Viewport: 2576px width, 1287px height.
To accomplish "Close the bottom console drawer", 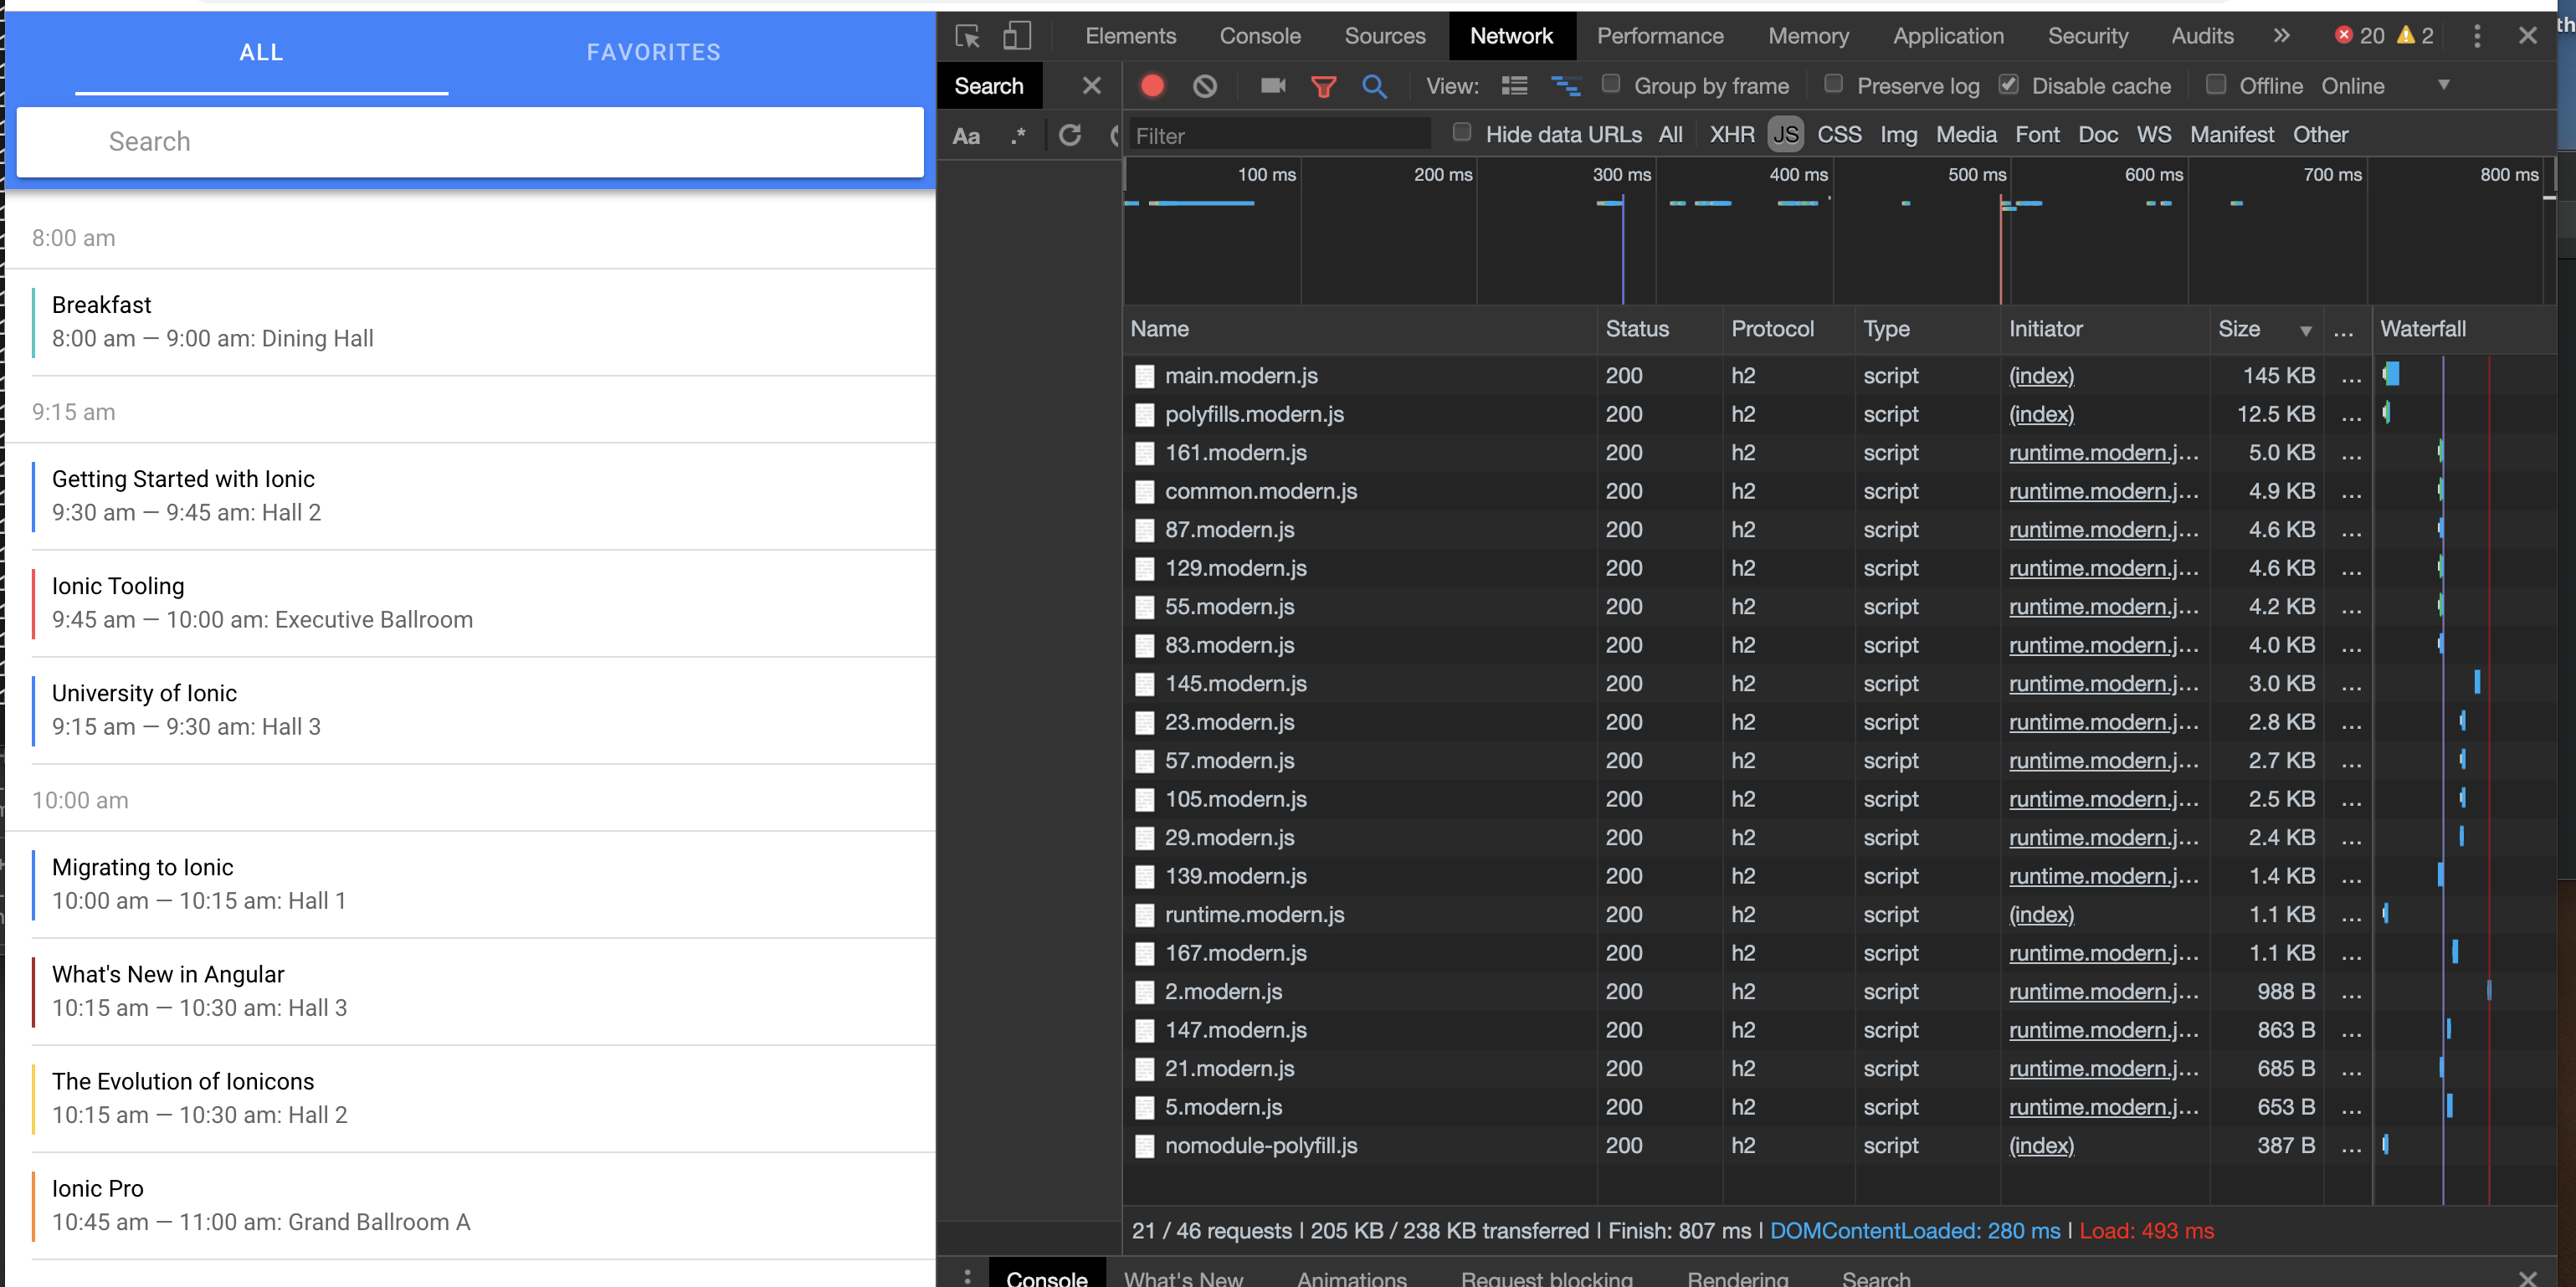I will (2528, 1277).
